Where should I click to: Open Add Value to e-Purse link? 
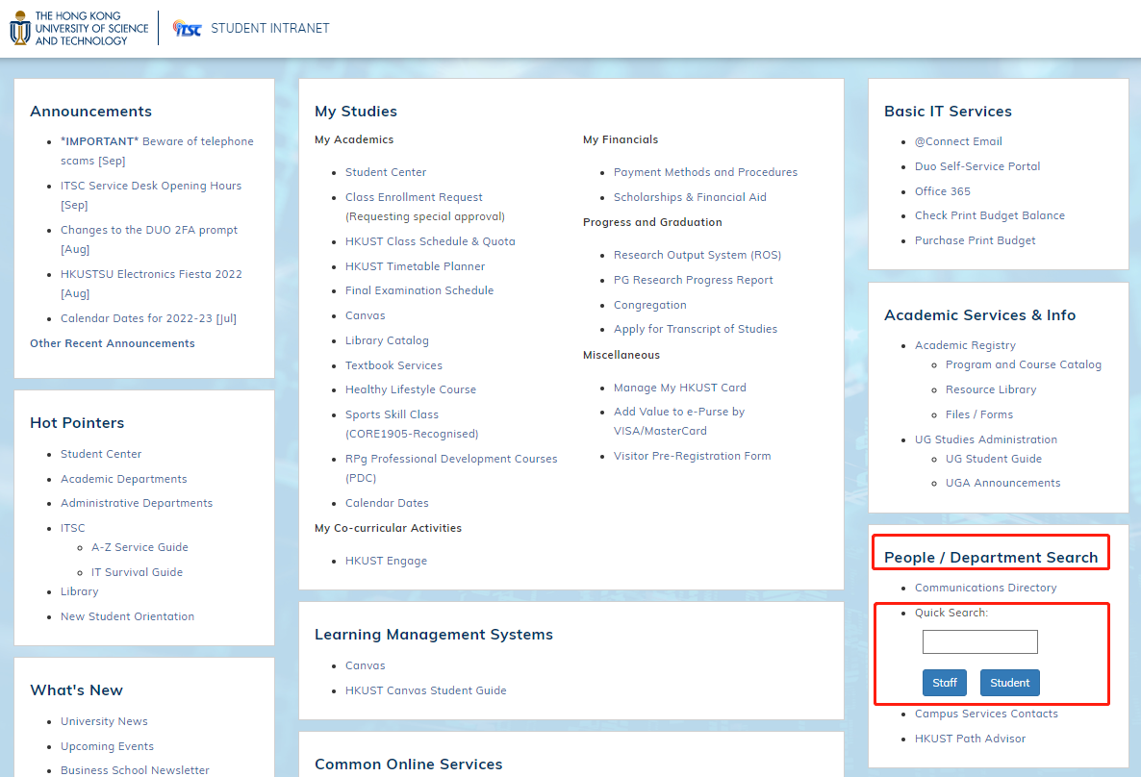click(x=679, y=420)
